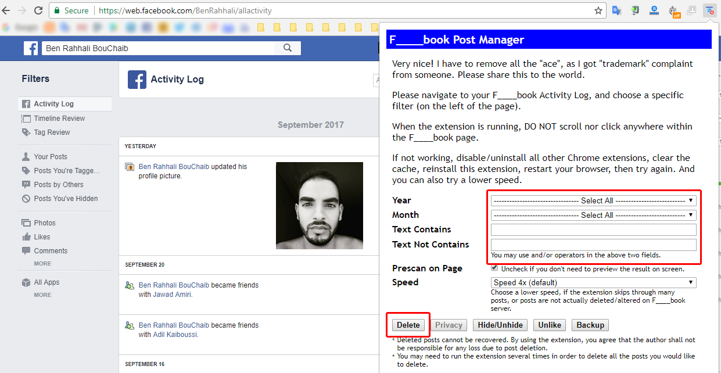The width and height of the screenshot is (721, 373).
Task: Click the Delete button
Action: [x=408, y=325]
